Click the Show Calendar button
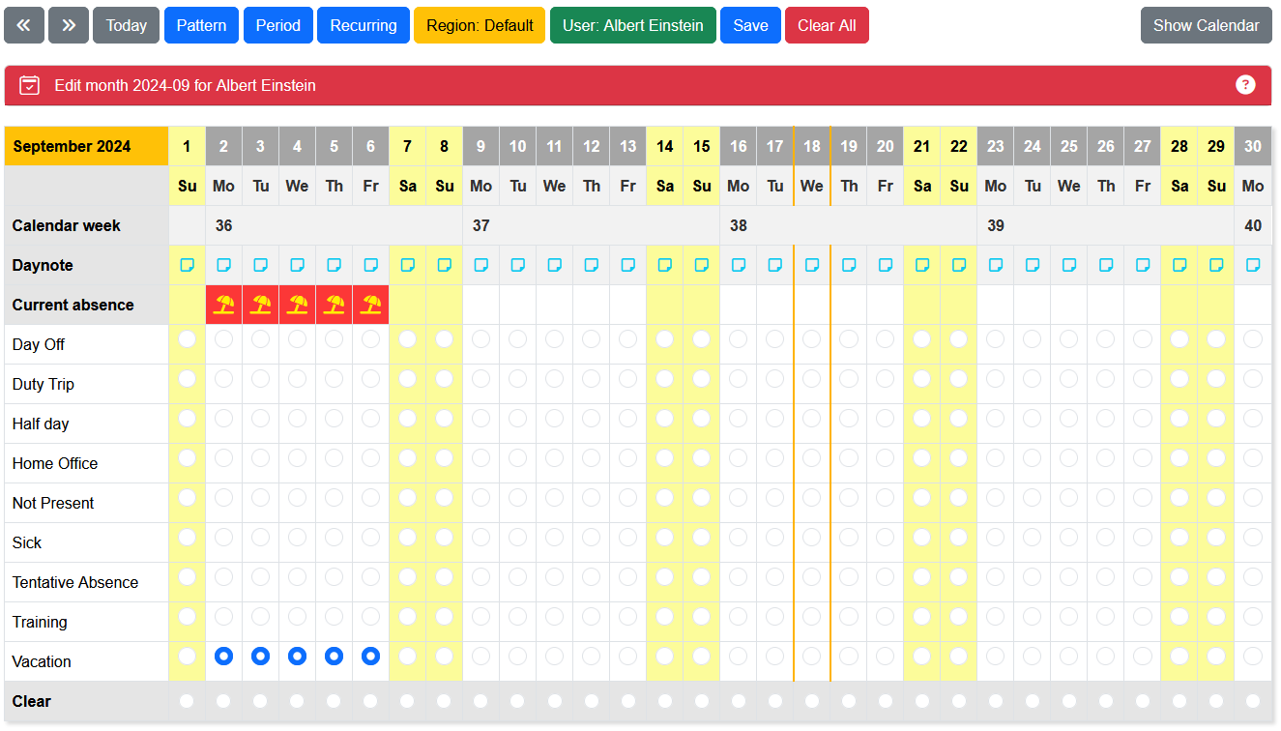 pyautogui.click(x=1206, y=26)
